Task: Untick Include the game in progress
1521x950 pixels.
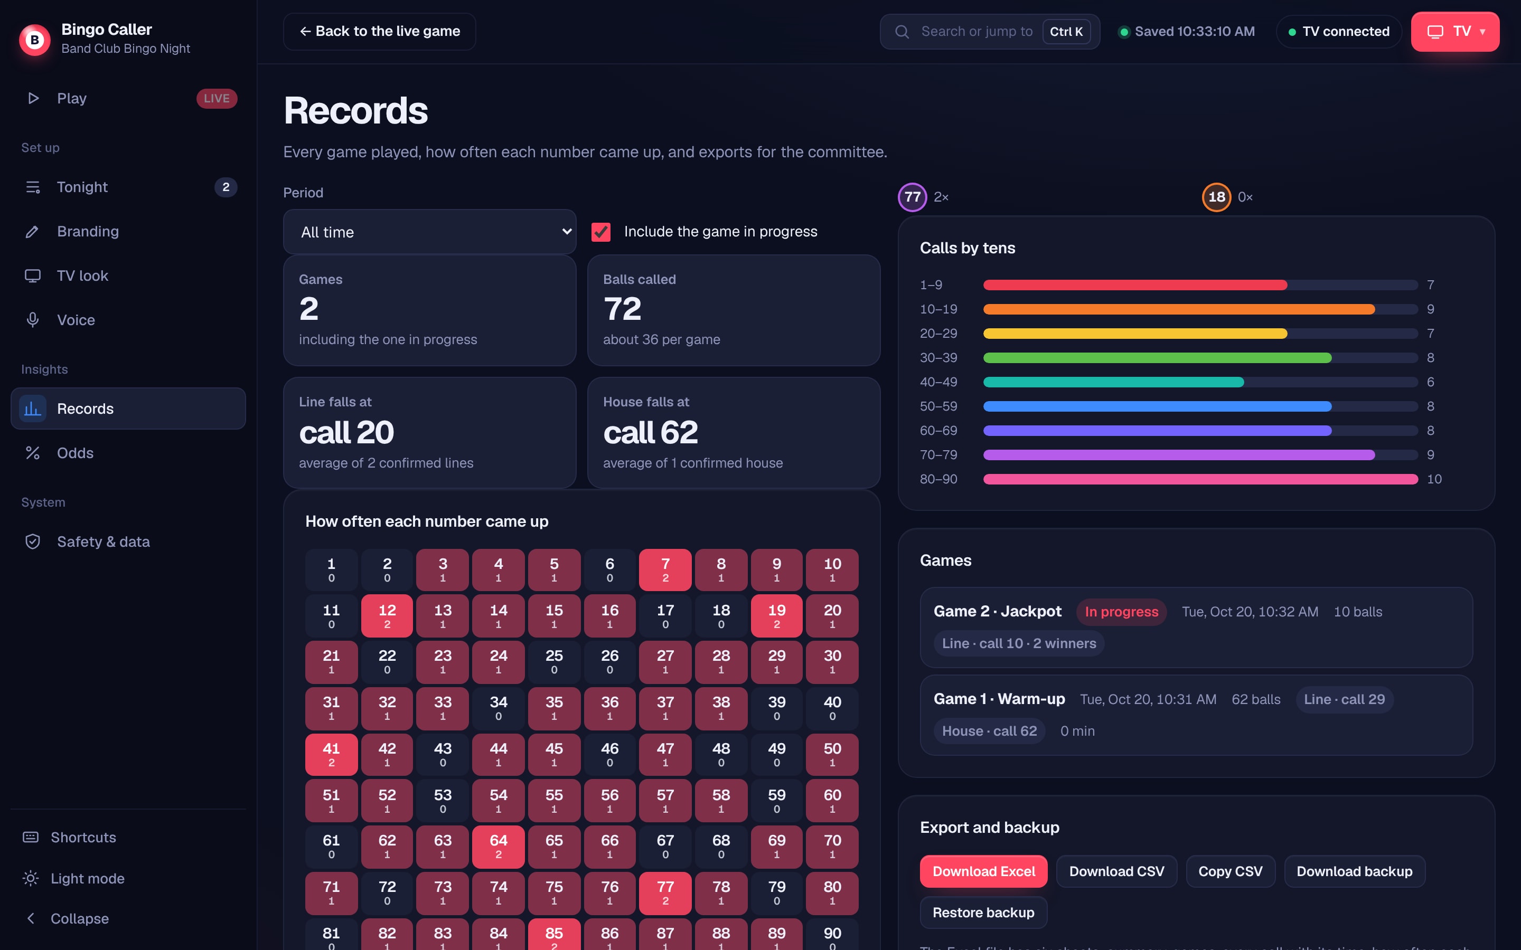Action: pyautogui.click(x=601, y=232)
